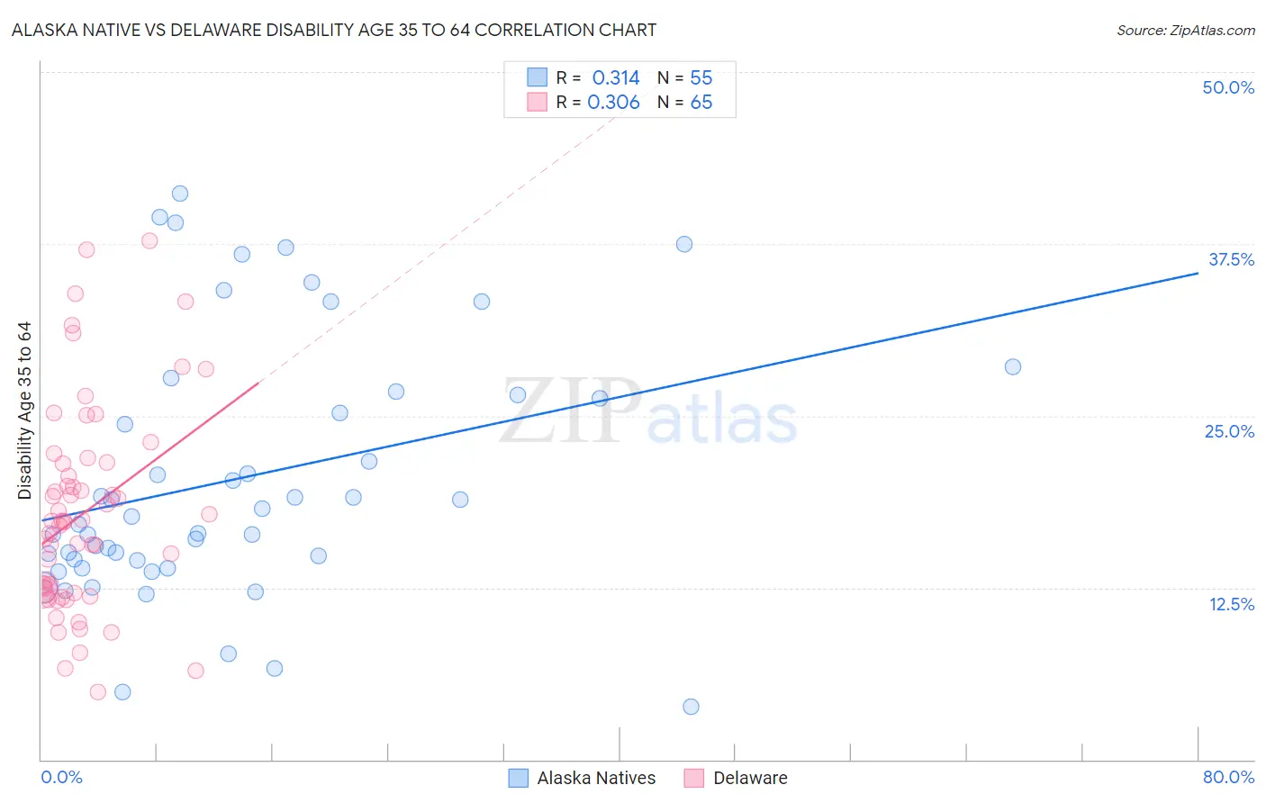Image resolution: width=1266 pixels, height=803 pixels.
Task: Click the 80.0% x-axis label
Action: (x=1228, y=777)
